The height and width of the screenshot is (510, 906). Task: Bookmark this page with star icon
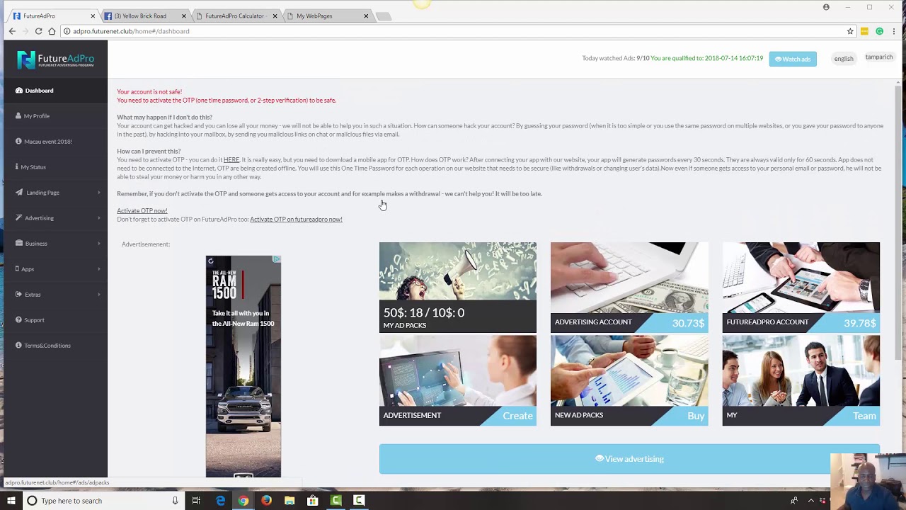tap(850, 31)
